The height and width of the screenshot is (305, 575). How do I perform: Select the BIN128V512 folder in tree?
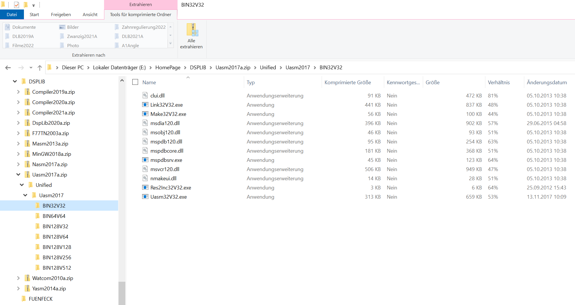pos(57,268)
